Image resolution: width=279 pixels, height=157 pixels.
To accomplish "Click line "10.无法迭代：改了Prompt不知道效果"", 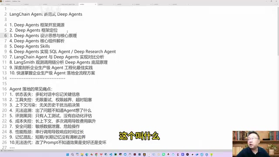I will pos(58,143).
